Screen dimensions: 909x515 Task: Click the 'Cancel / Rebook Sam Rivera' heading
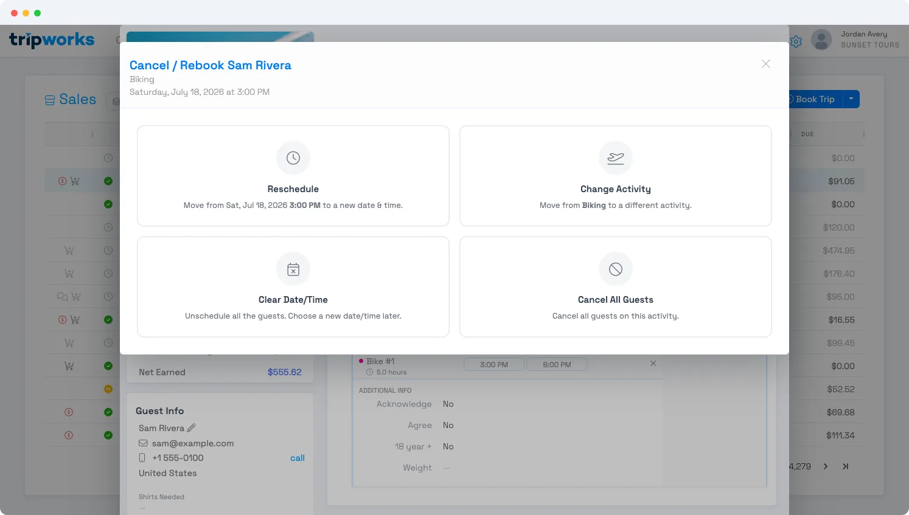[x=211, y=65]
